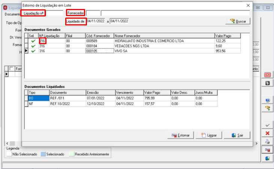Toggle selection checkmark for VEDACOES NGS row
This screenshot has width=274, height=169.
click(33, 46)
